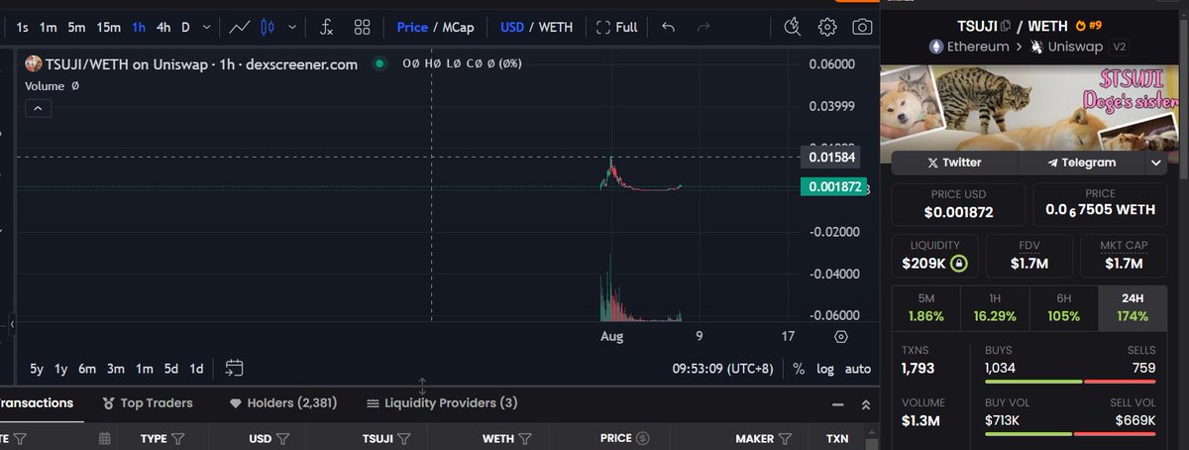
Task: Open the quick search icon
Action: coord(792,27)
